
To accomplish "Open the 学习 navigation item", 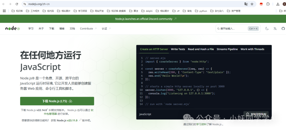I will pos(31,28).
